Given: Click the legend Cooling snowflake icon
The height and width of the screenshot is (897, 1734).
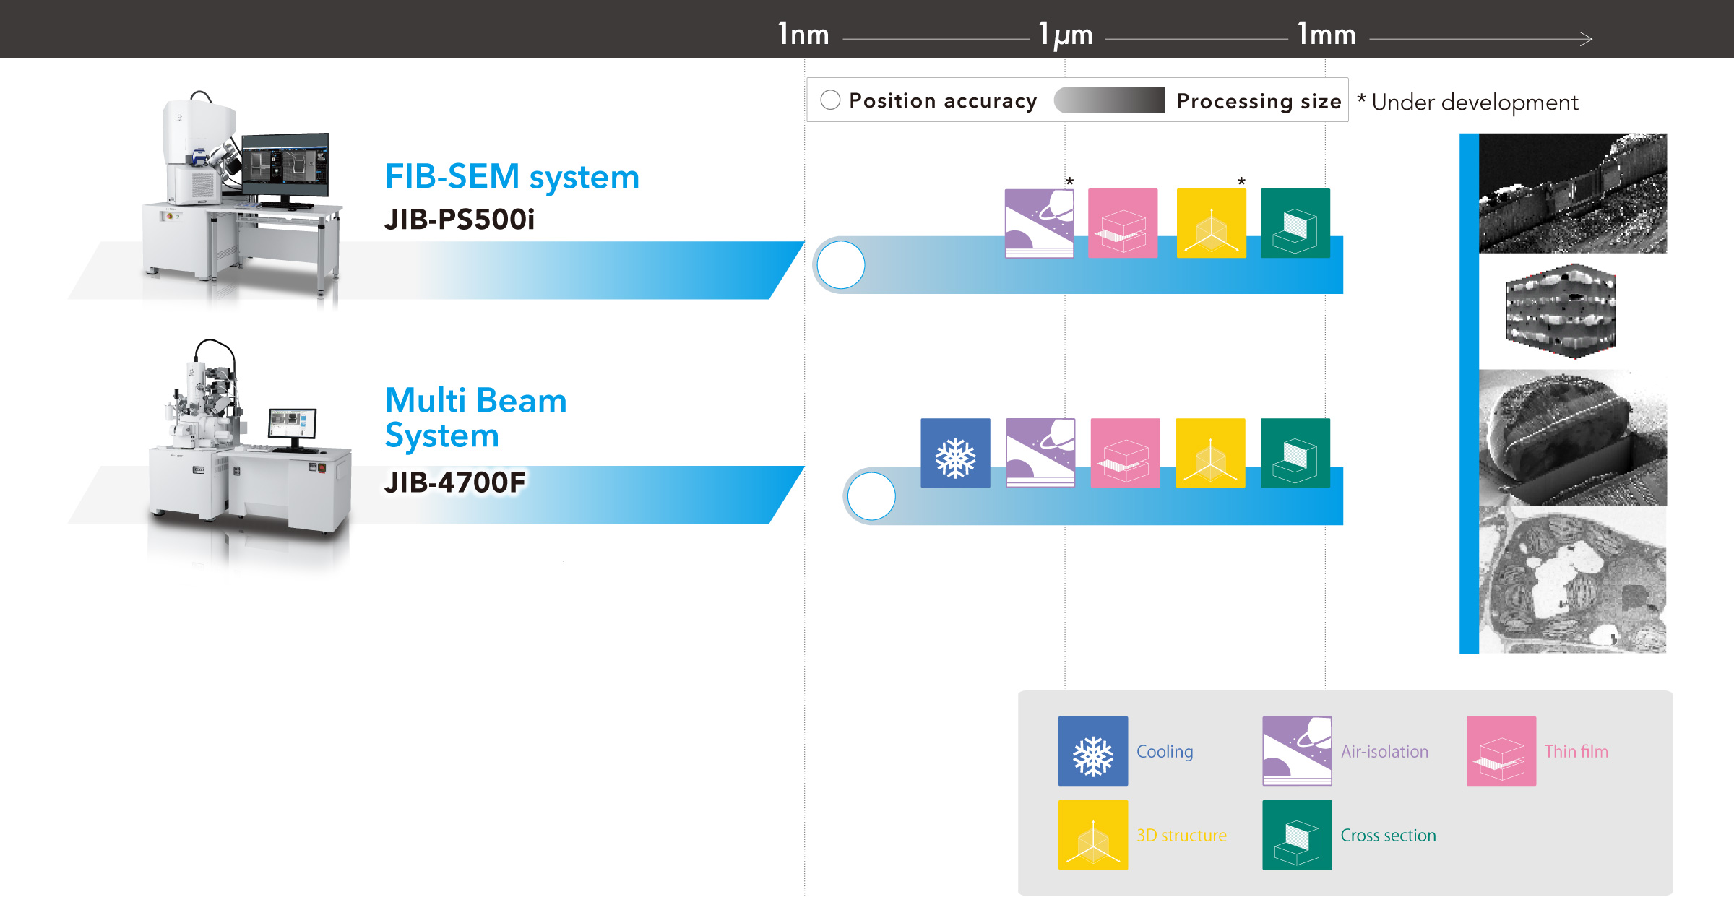Looking at the screenshot, I should [1093, 751].
